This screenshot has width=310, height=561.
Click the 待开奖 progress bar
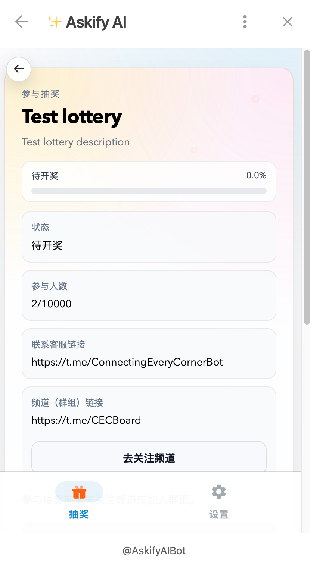point(149,191)
